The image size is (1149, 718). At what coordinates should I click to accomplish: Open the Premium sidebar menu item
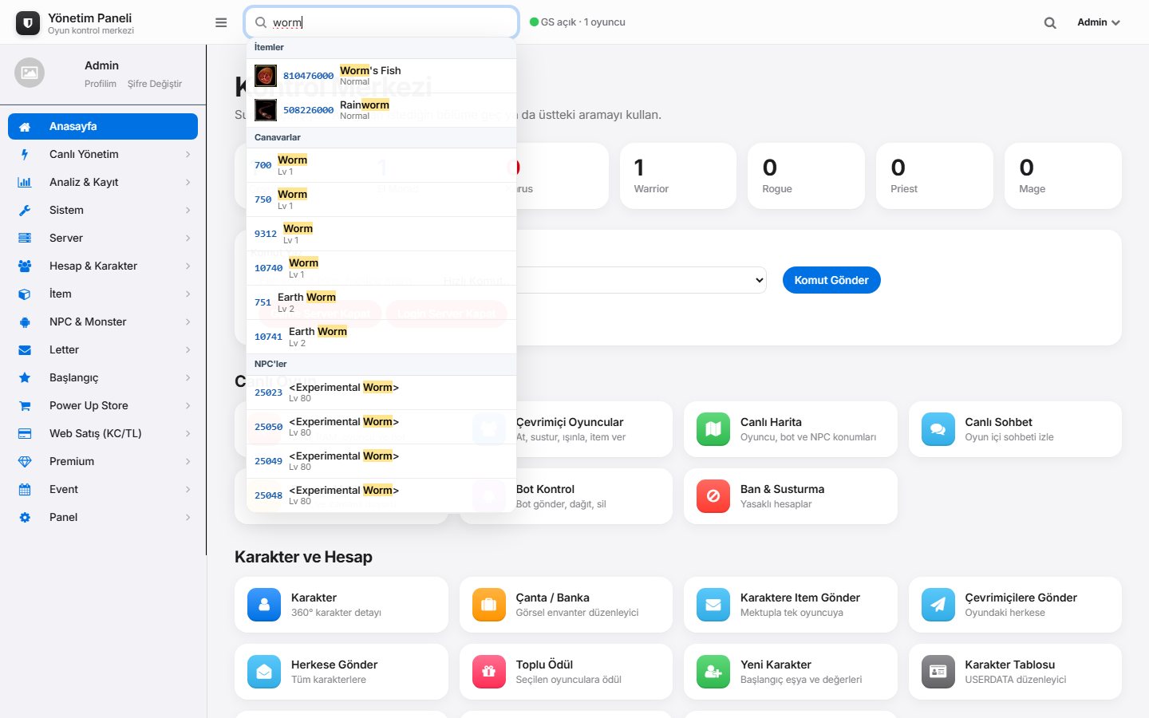coord(103,461)
